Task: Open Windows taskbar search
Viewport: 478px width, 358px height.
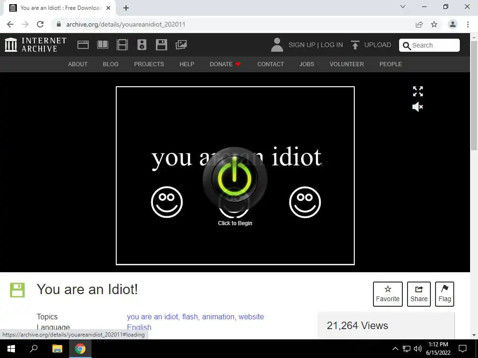Action: point(34,349)
